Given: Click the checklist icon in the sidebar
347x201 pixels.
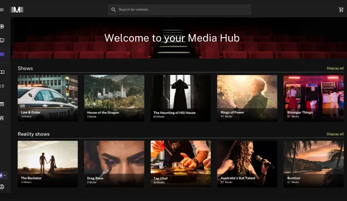Looking at the screenshot, I should coord(2,86).
